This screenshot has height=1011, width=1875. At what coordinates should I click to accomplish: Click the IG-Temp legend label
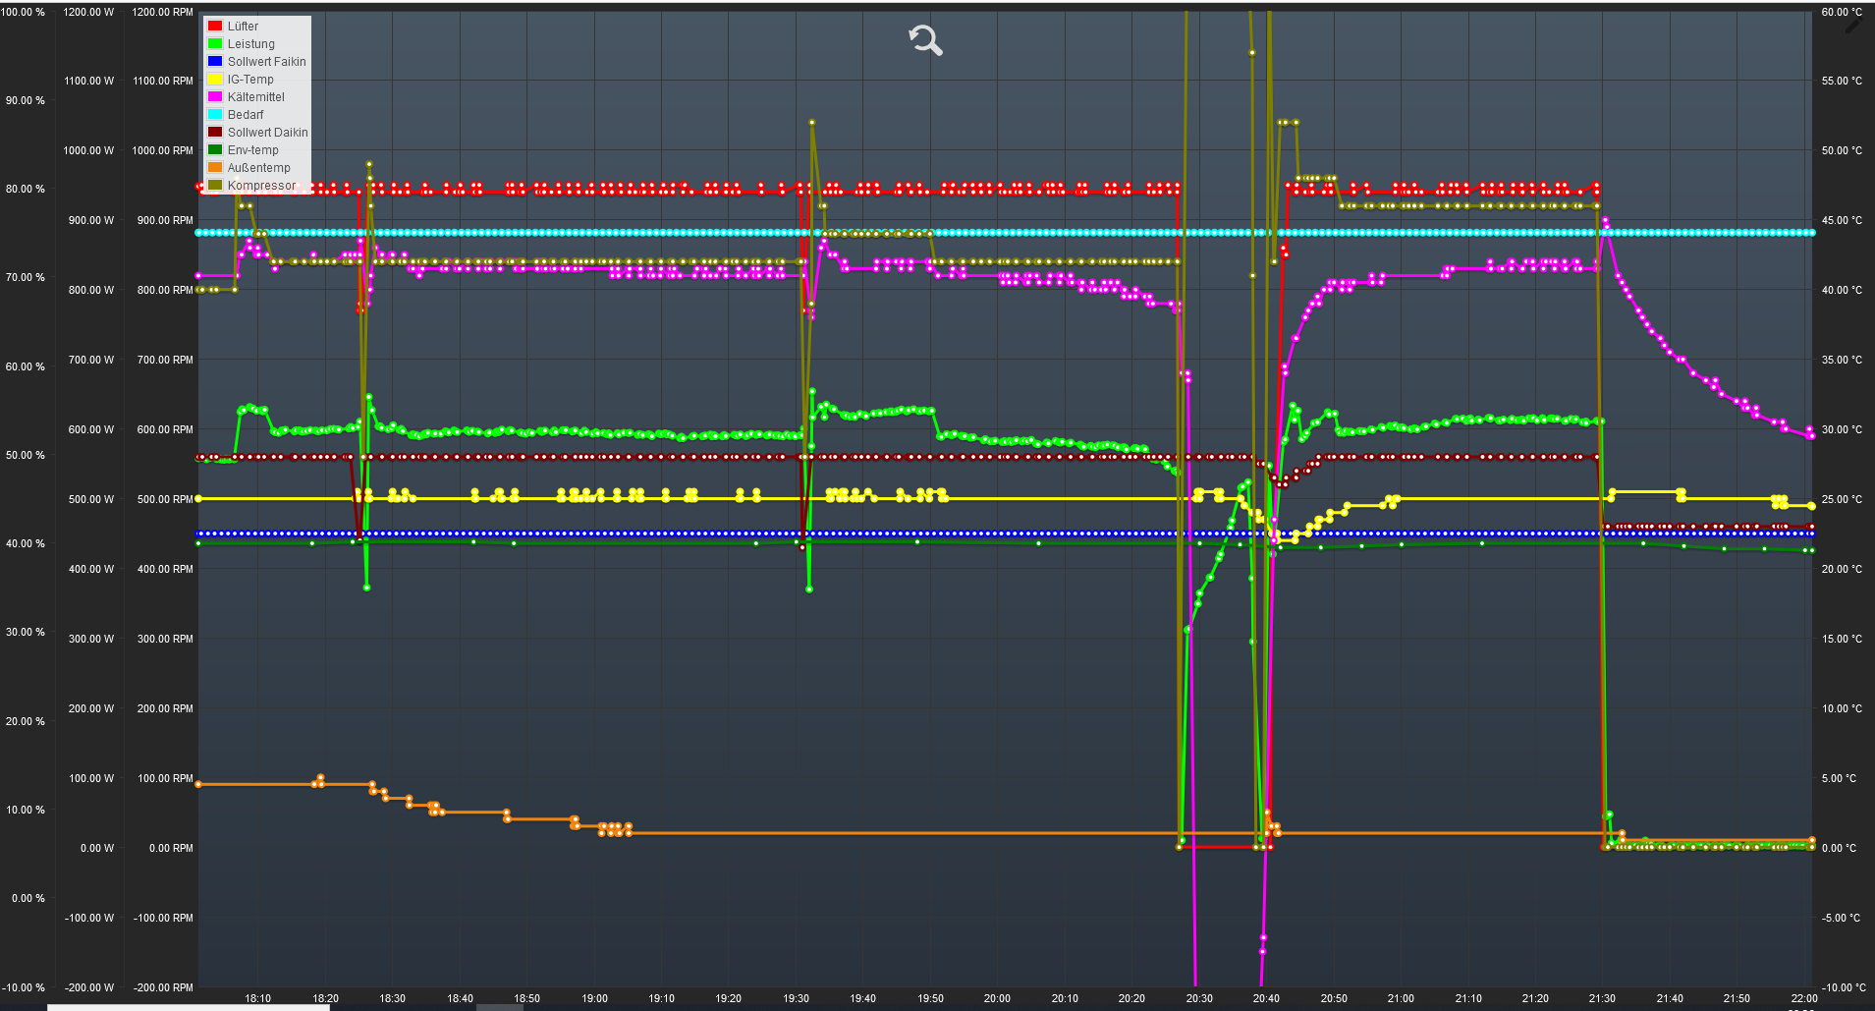tap(250, 80)
